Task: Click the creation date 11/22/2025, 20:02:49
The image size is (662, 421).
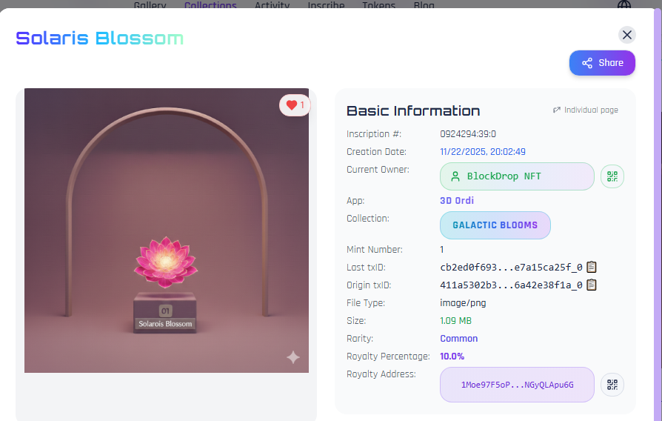Action: tap(483, 152)
